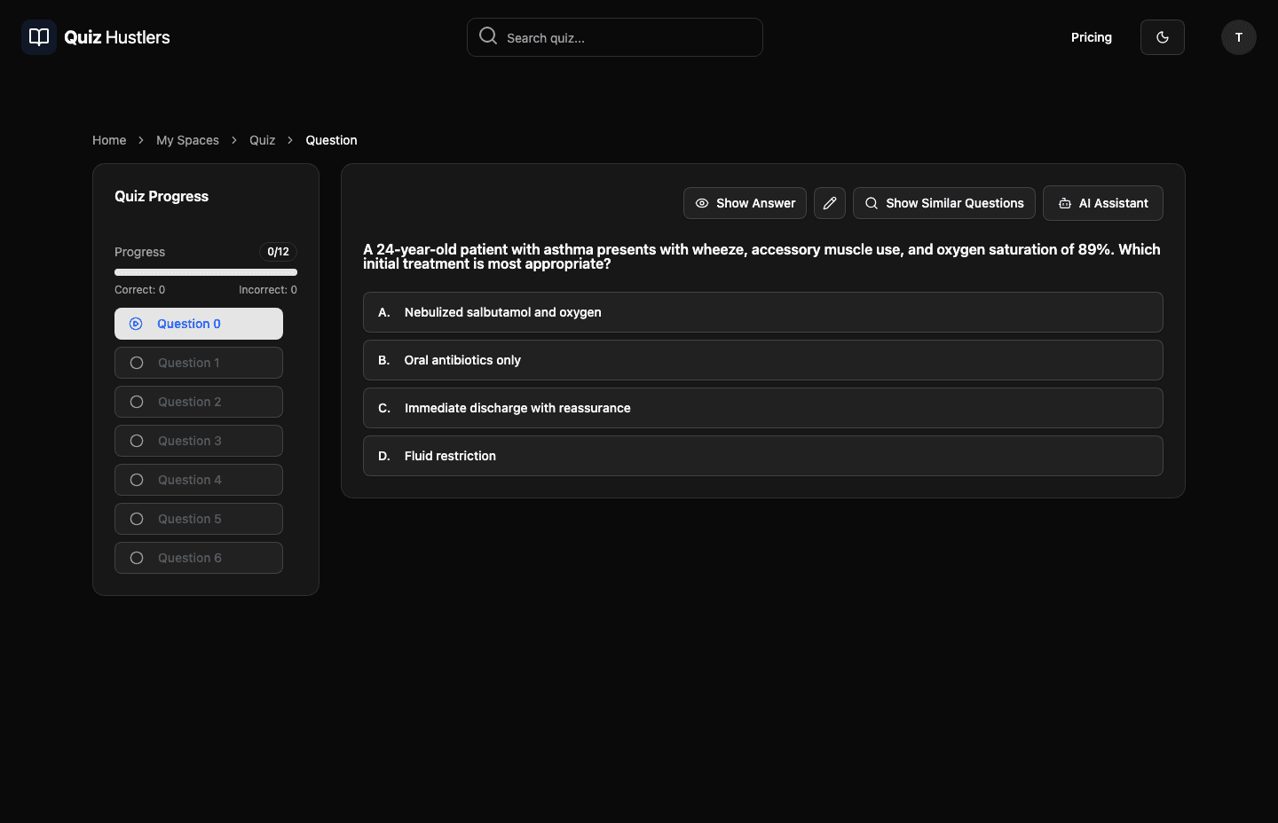Select Question 4 in the progress list
This screenshot has height=823, width=1278.
pyautogui.click(x=199, y=480)
